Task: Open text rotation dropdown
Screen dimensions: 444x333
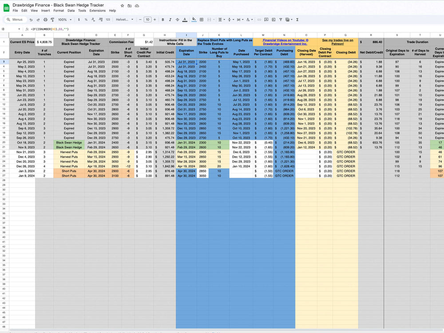Action: point(250,20)
